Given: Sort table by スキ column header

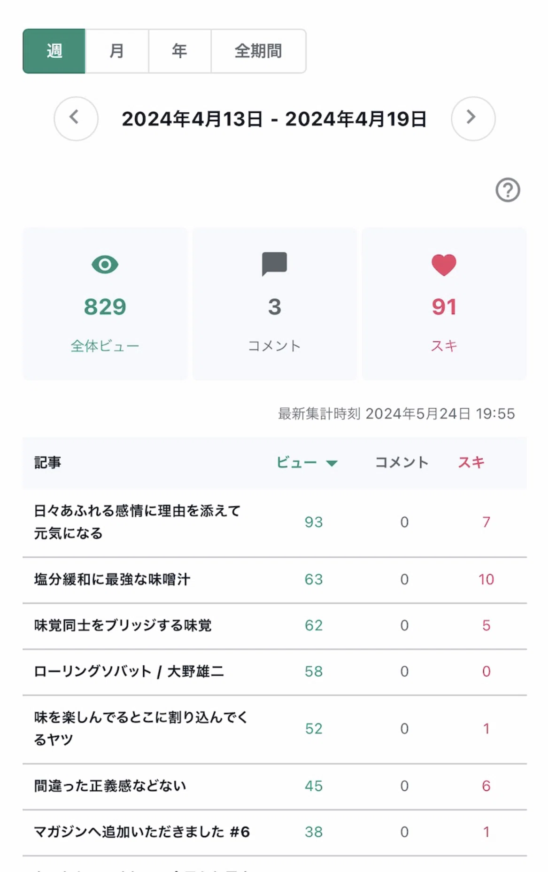Looking at the screenshot, I should [x=471, y=462].
